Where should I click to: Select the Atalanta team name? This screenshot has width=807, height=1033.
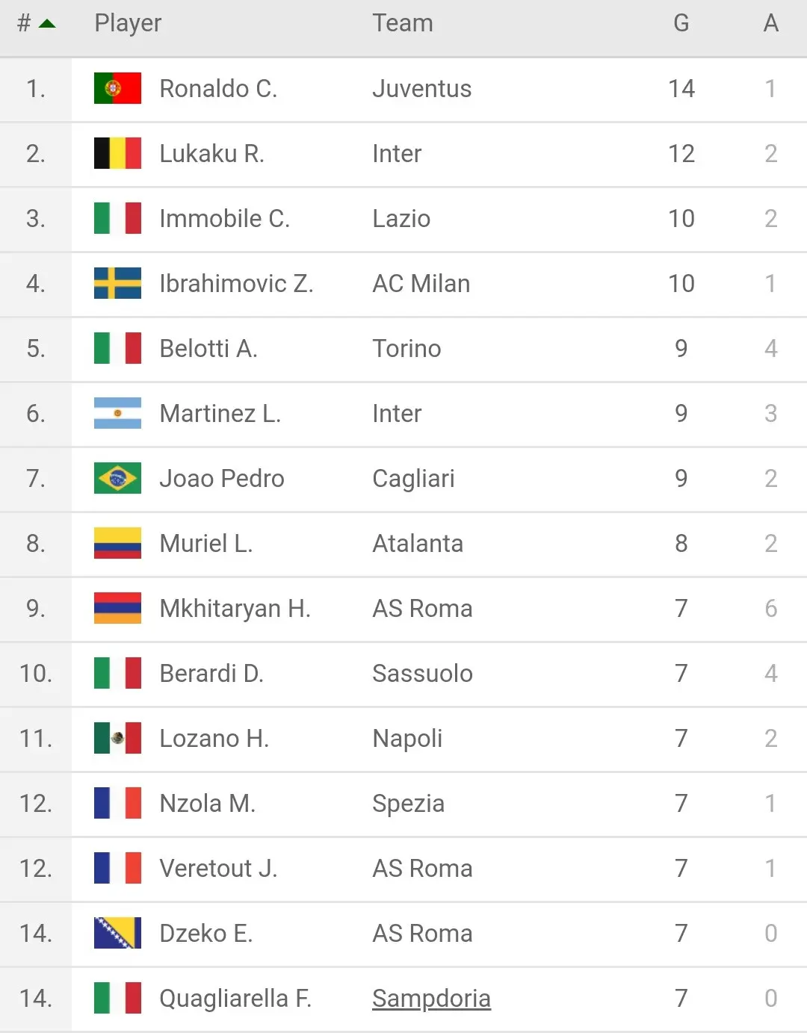[x=418, y=543]
